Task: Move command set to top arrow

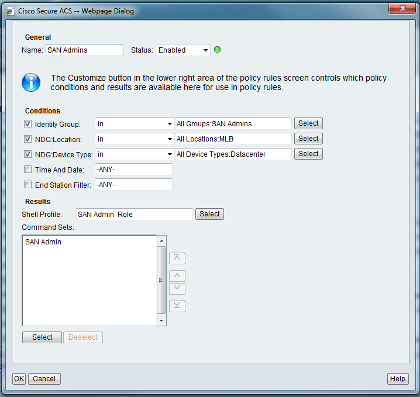Action: 177,258
